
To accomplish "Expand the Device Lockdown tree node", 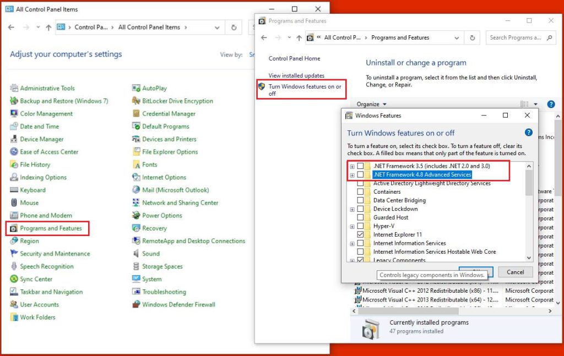I will [352, 209].
